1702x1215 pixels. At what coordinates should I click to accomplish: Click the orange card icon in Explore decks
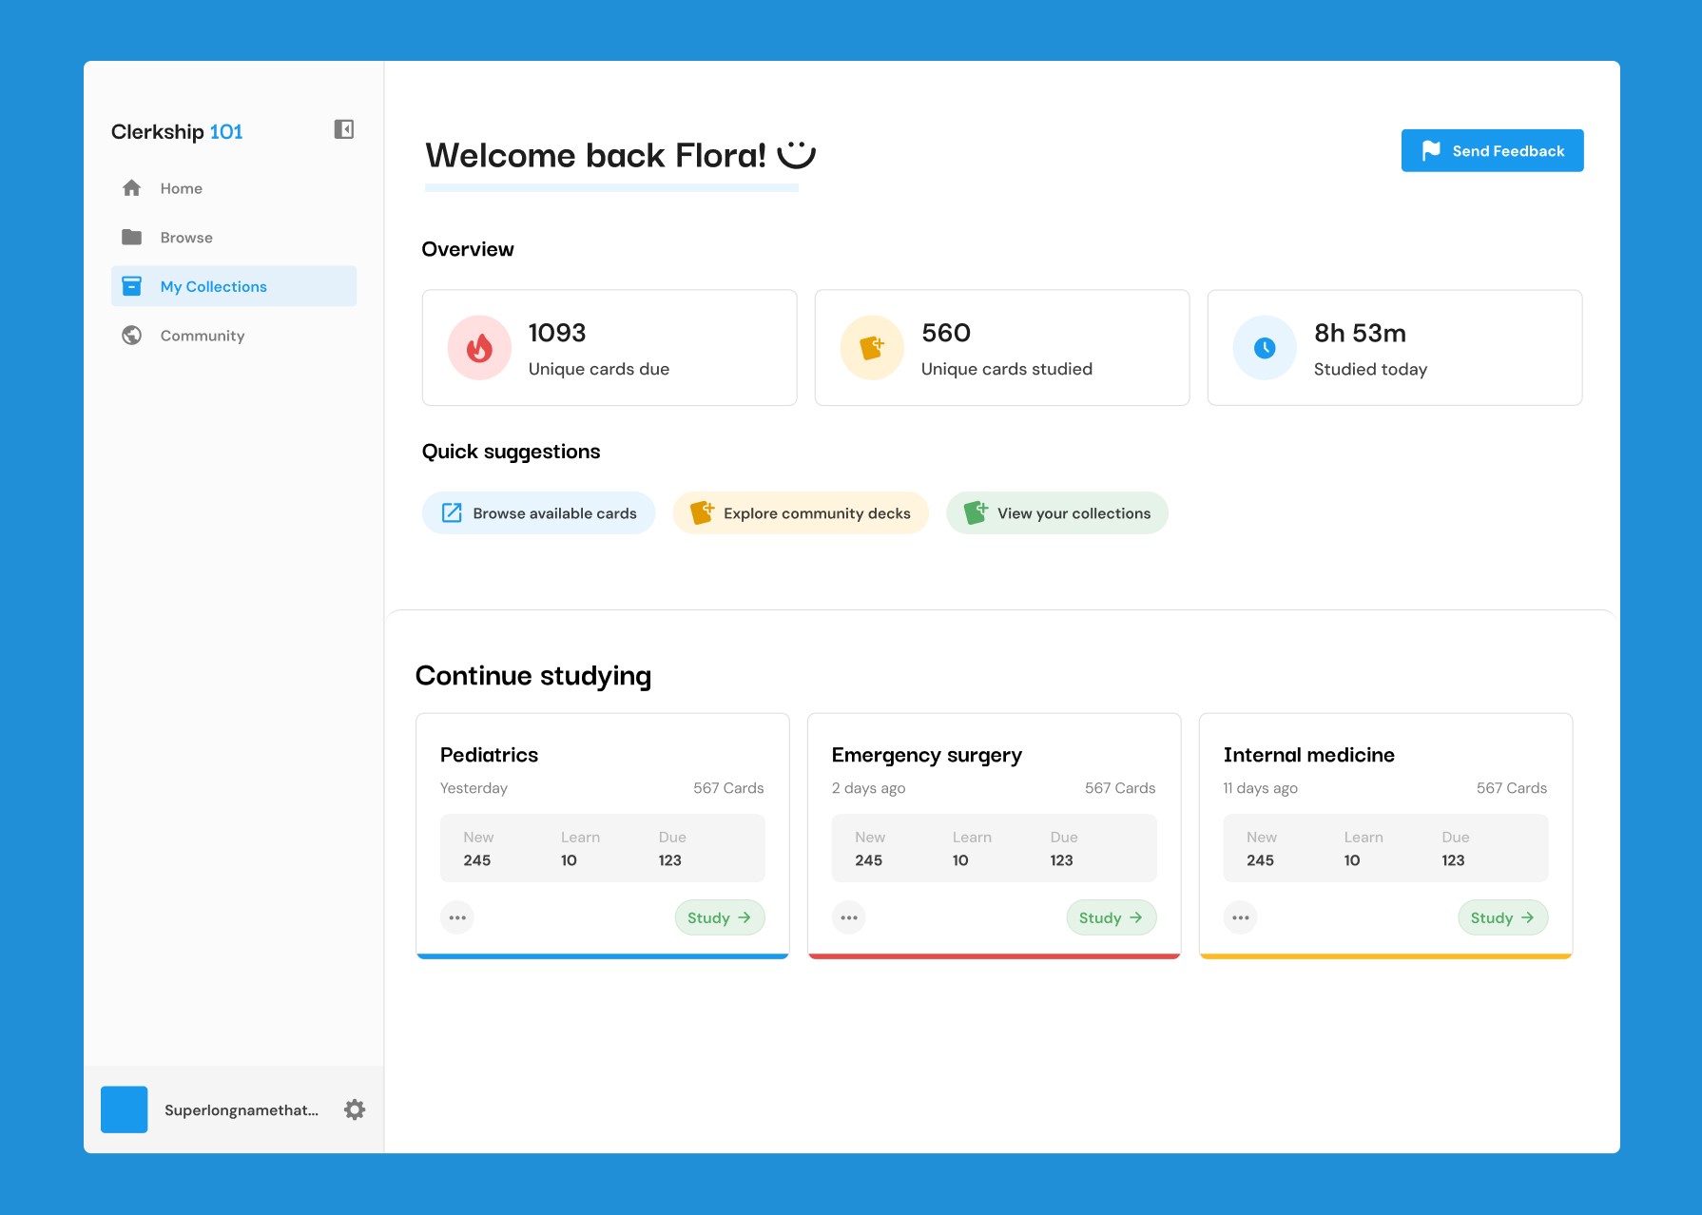tap(702, 512)
